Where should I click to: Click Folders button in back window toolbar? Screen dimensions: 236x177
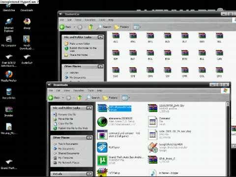click(121, 27)
